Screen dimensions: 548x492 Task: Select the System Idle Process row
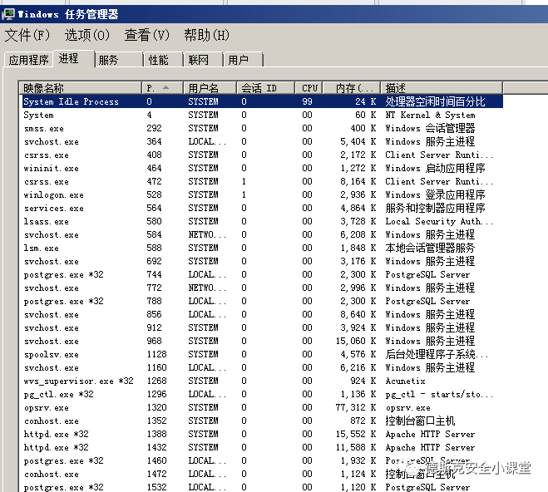pyautogui.click(x=72, y=102)
